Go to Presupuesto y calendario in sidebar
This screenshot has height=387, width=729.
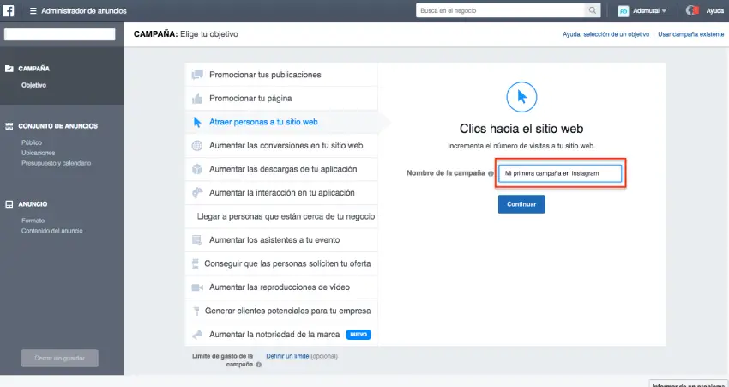(57, 163)
